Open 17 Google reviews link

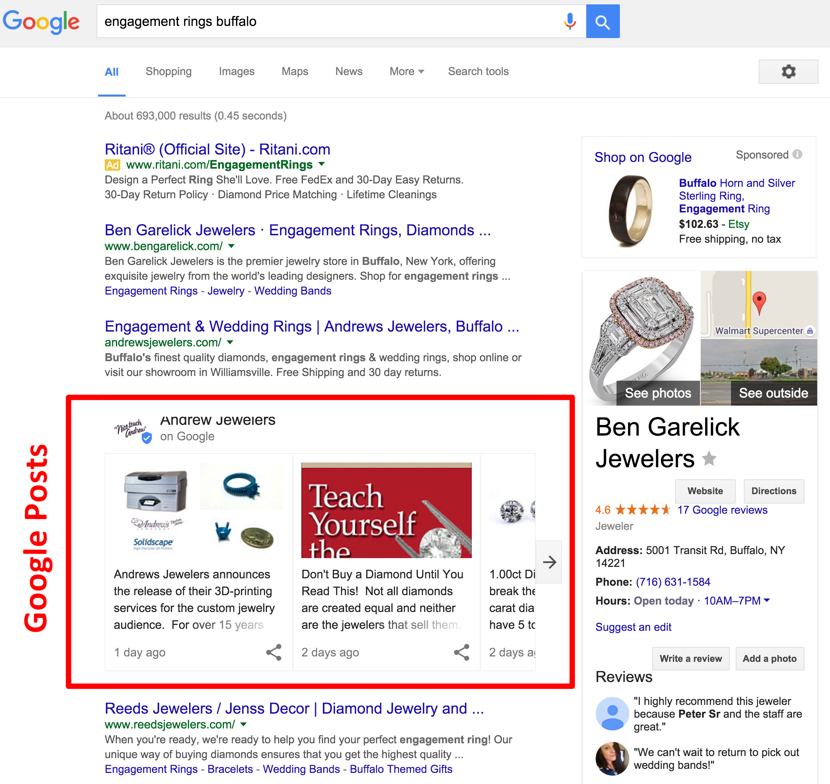[722, 510]
